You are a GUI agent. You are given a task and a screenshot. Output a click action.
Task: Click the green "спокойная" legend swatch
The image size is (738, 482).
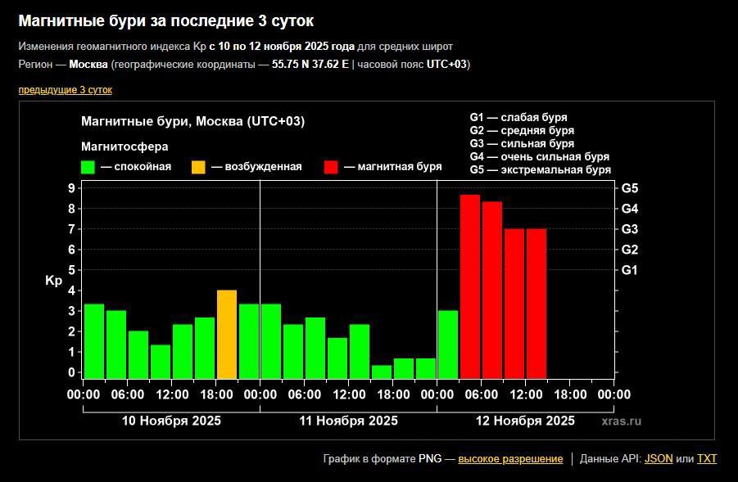tap(88, 167)
